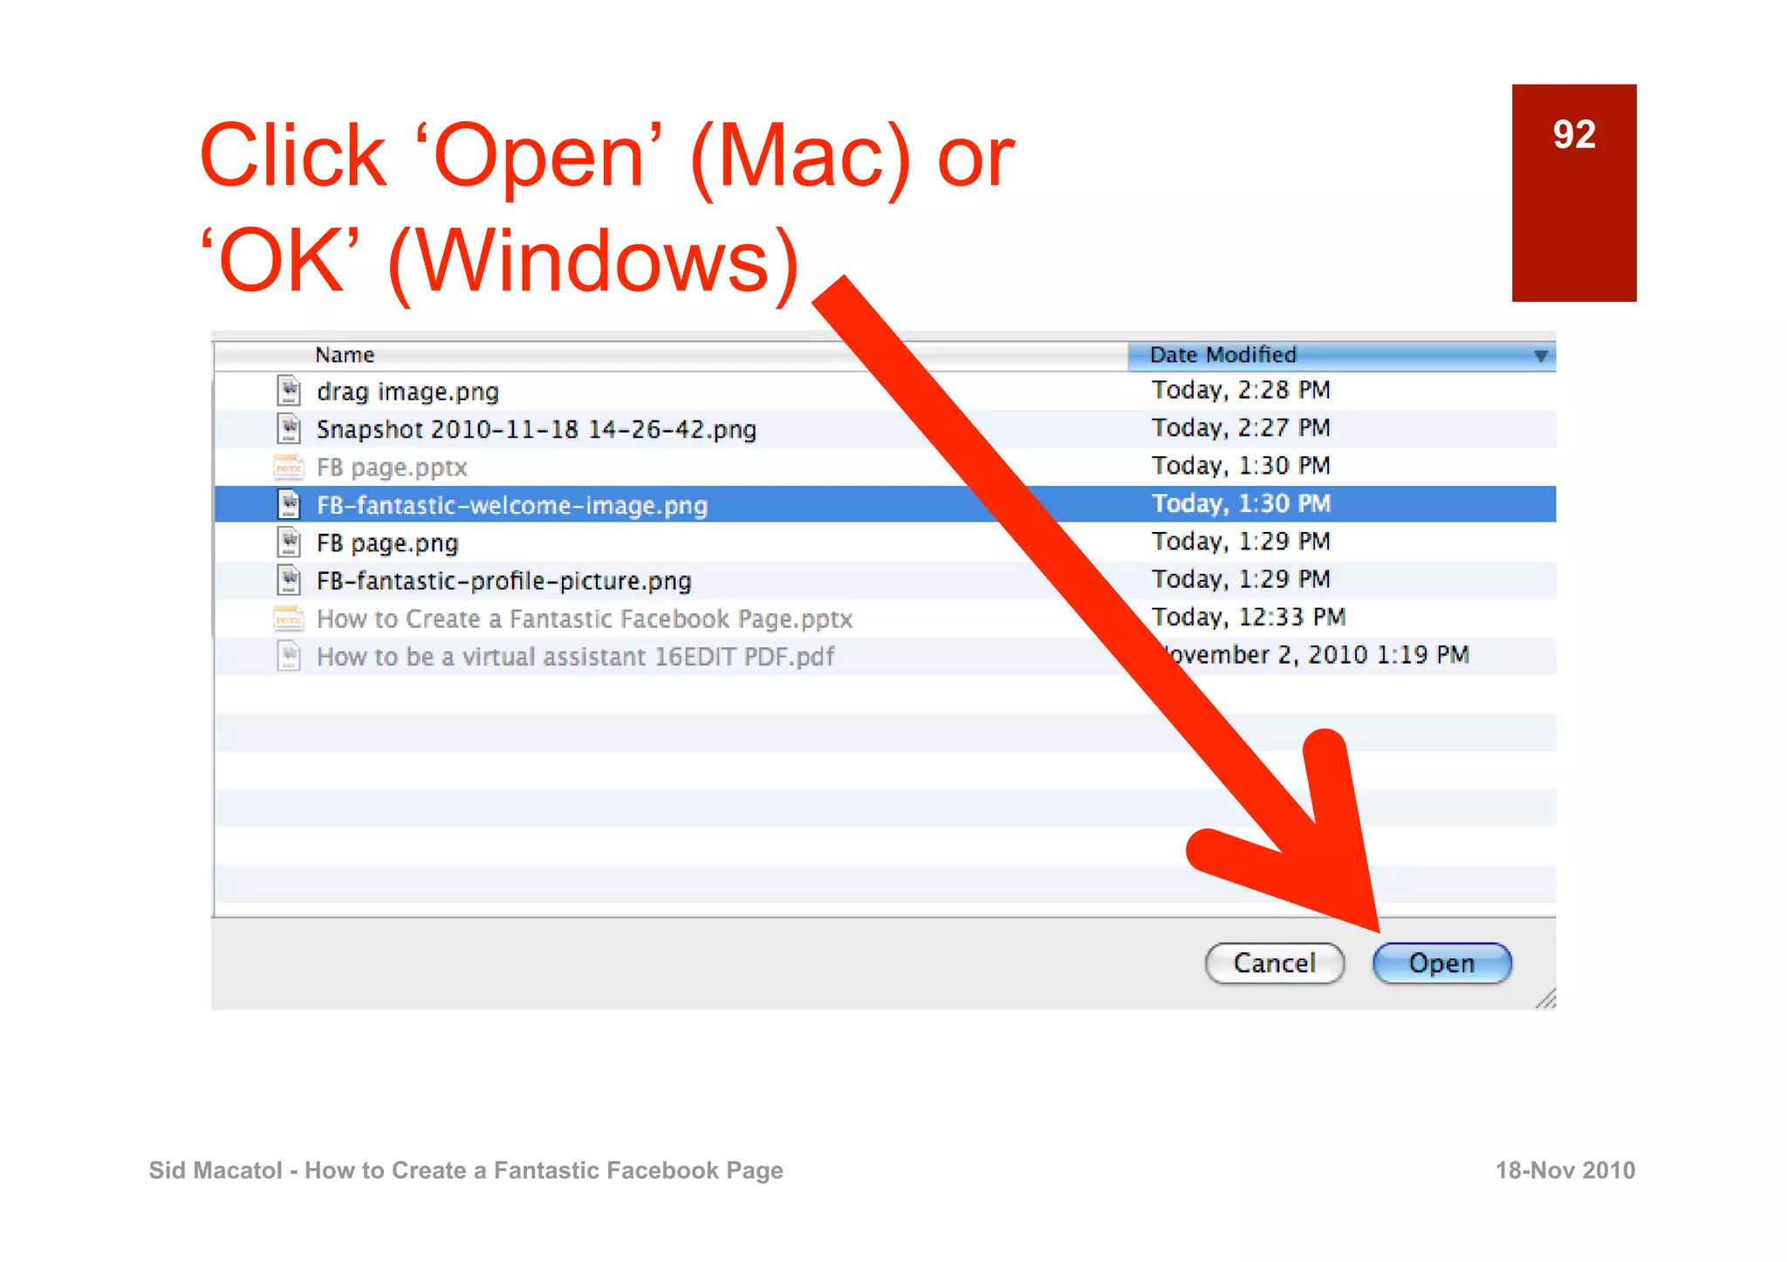The height and width of the screenshot is (1262, 1787).
Task: Click the FB page.pptx file icon
Action: pyautogui.click(x=289, y=467)
